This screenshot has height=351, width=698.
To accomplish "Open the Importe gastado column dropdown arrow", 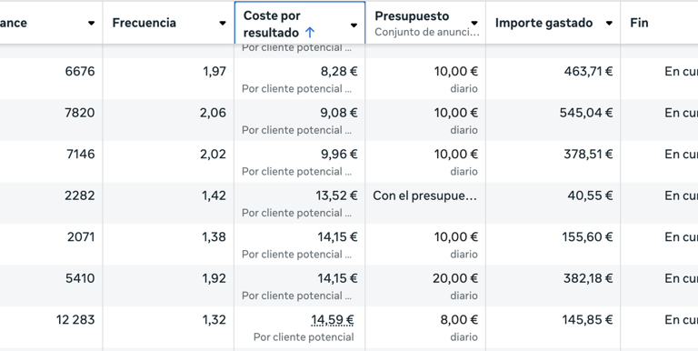I will pyautogui.click(x=609, y=23).
